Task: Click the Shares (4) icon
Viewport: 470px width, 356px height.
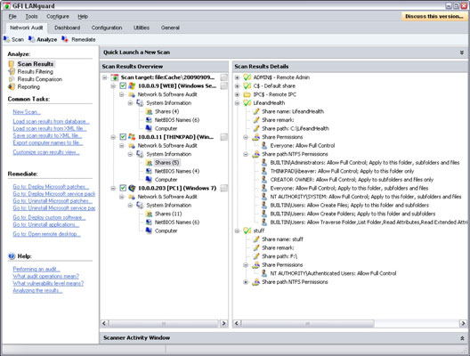Action: (x=149, y=111)
